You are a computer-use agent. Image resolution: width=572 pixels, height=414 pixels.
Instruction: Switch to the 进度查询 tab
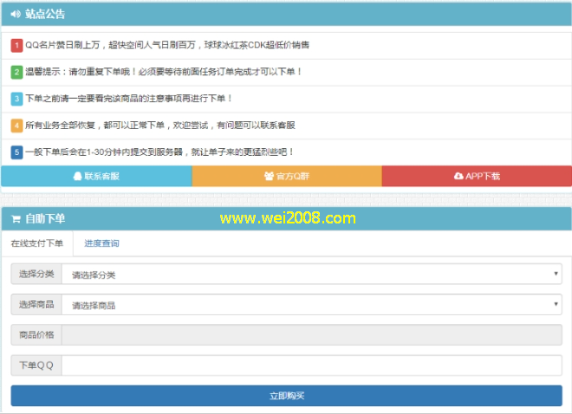(x=101, y=243)
